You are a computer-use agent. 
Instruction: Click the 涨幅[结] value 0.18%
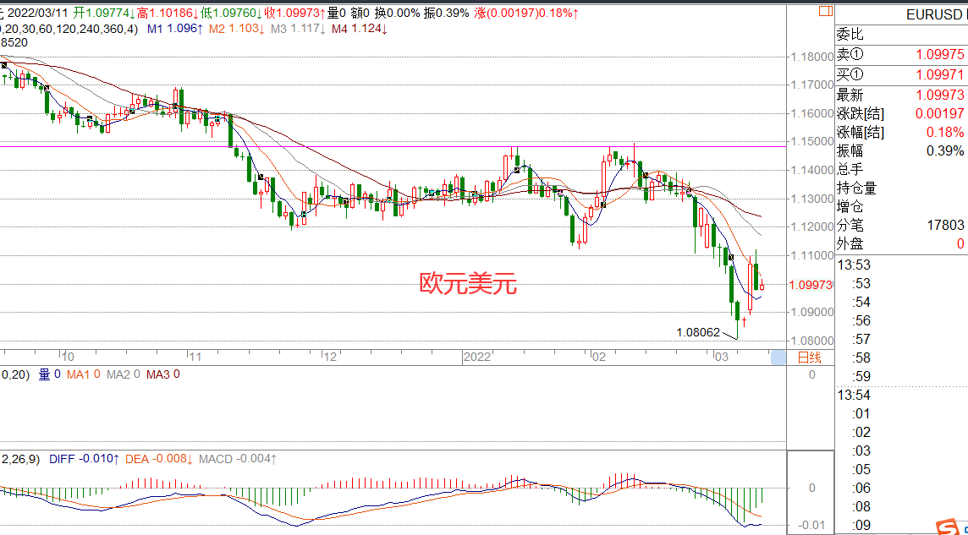pos(944,132)
